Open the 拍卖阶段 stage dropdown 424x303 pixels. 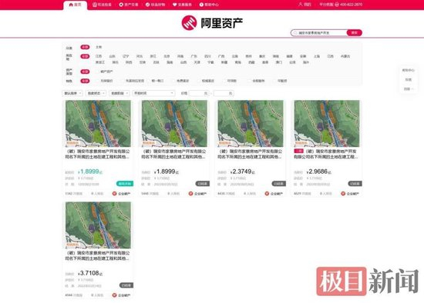point(119,93)
